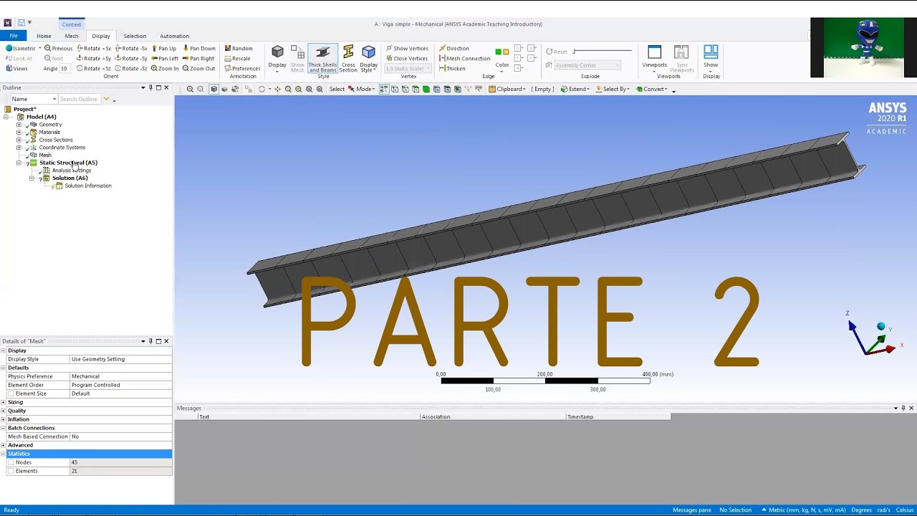Click the selection Mode button
Screen dimensions: 917x516
(361, 89)
